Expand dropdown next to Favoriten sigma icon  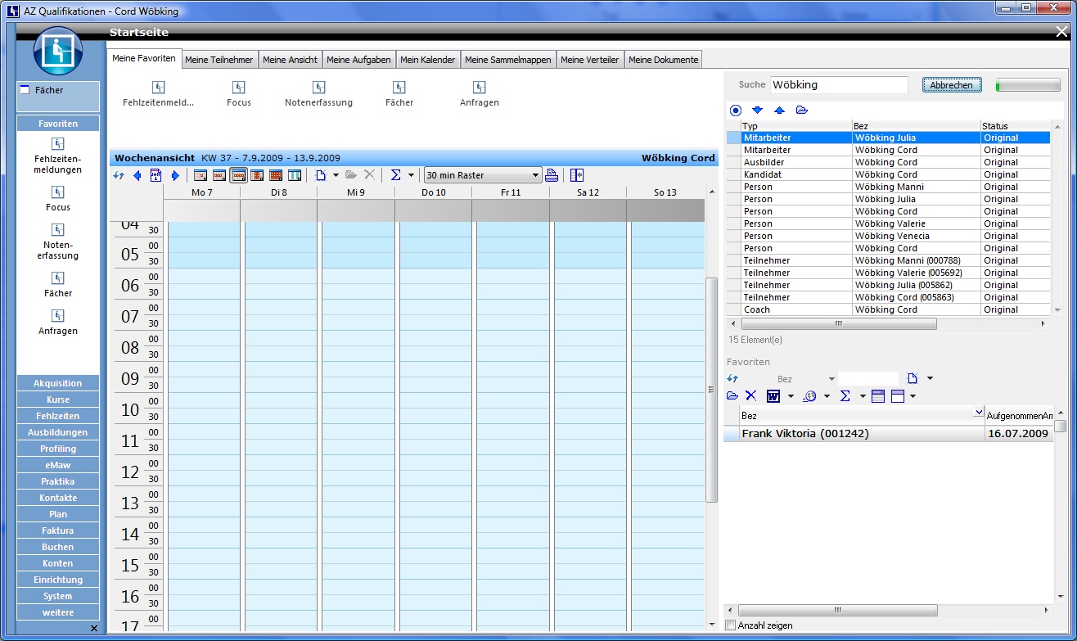pos(863,396)
